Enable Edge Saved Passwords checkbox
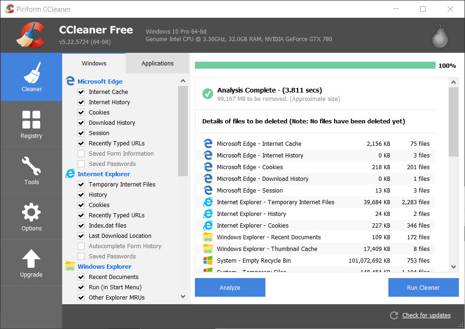Viewport: 465px width, 329px height. tap(81, 164)
